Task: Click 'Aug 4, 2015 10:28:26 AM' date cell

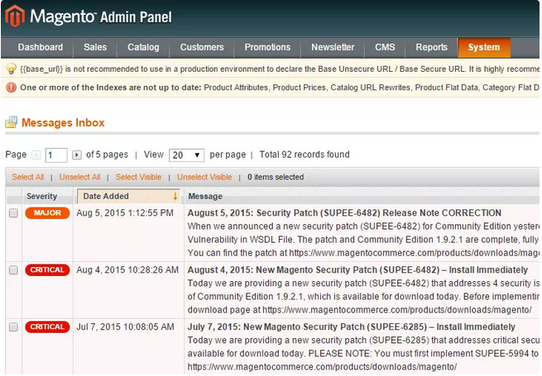Action: click(127, 269)
